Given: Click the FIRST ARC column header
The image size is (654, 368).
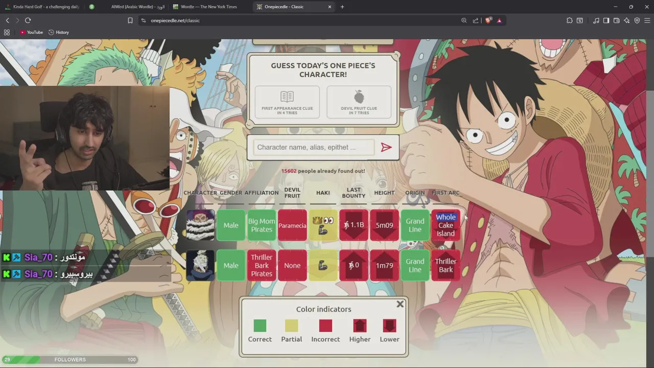Looking at the screenshot, I should [x=446, y=193].
